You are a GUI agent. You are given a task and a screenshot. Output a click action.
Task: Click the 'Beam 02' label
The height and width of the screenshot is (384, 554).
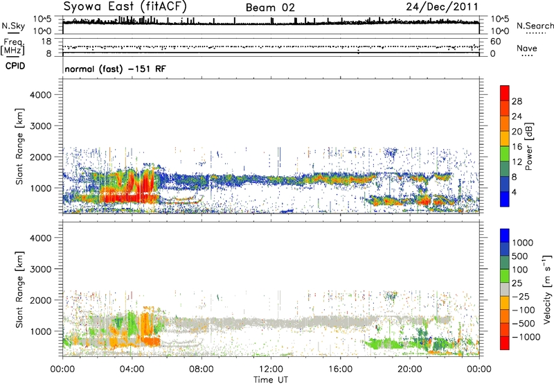pyautogui.click(x=270, y=8)
